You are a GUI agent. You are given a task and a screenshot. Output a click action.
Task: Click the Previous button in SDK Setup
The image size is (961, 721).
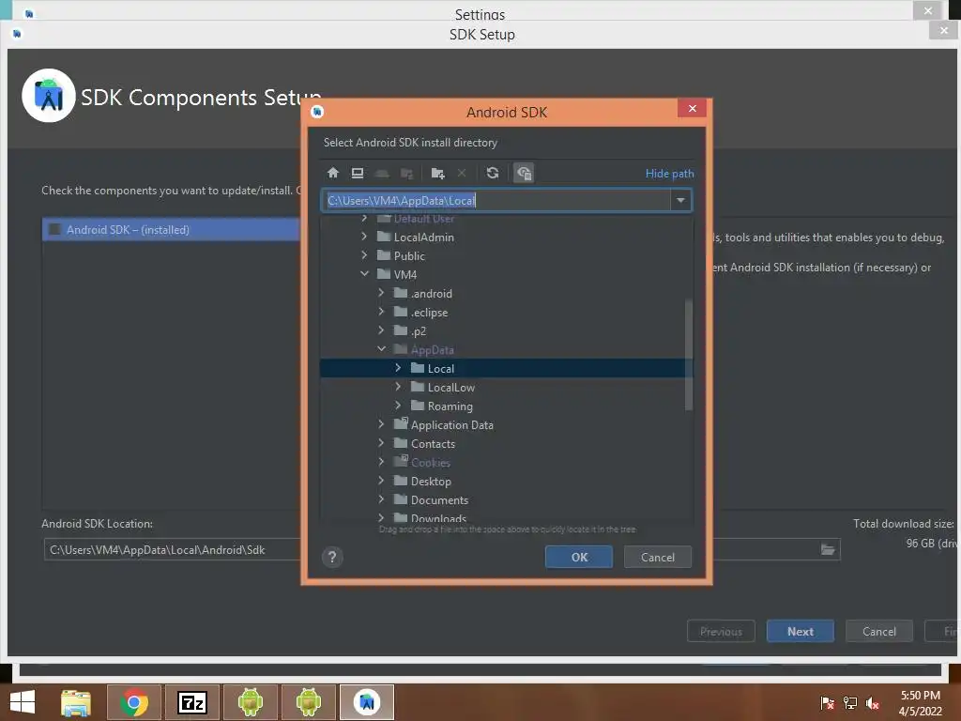pos(721,631)
